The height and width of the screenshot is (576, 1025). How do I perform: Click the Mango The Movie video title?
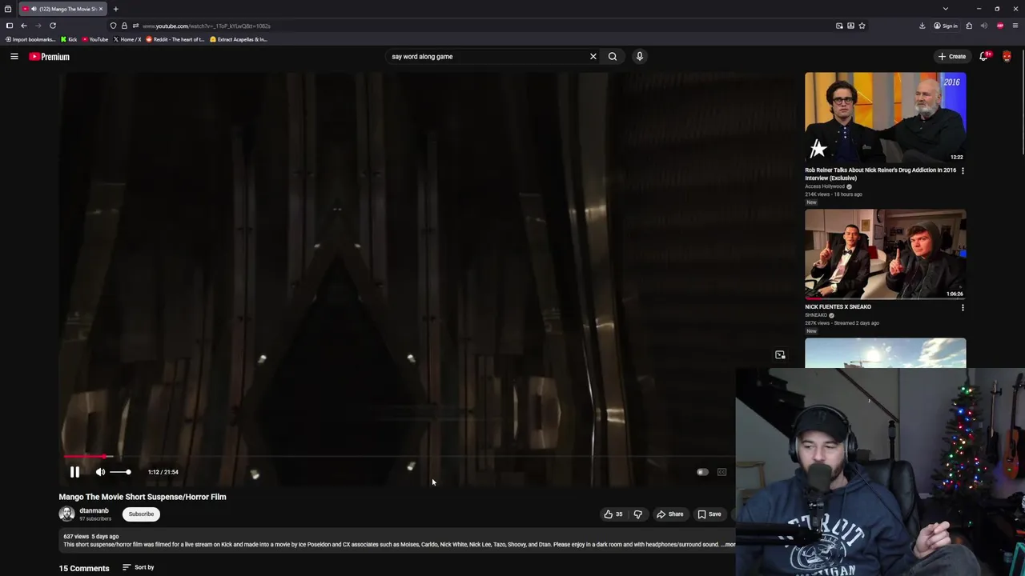[x=143, y=497]
